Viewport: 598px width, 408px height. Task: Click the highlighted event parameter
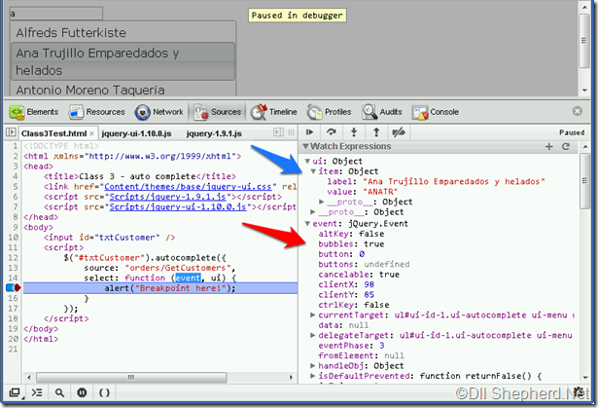[x=188, y=278]
